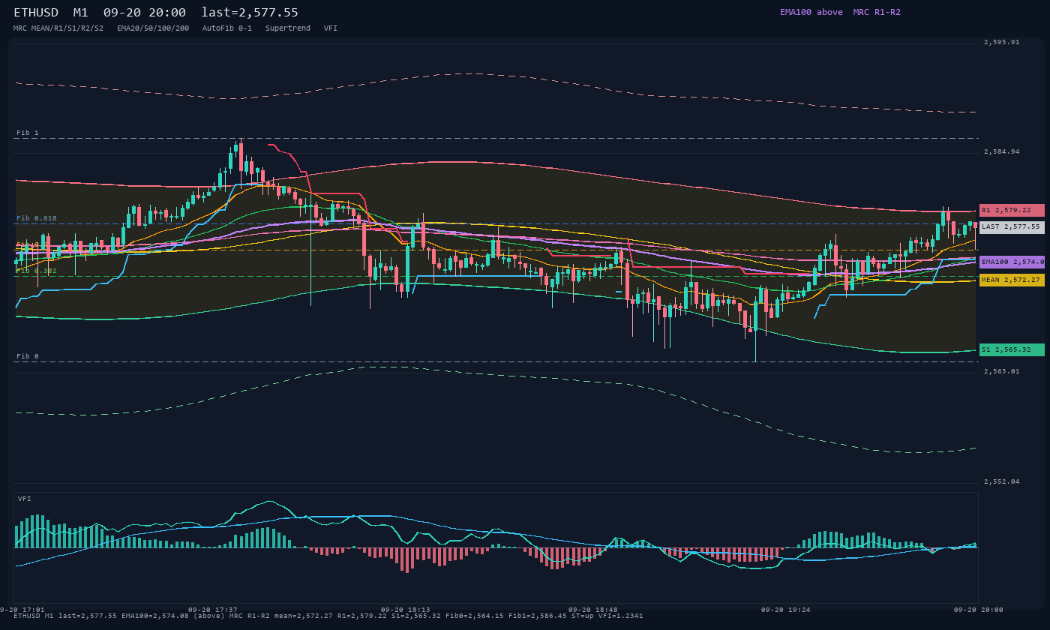Click the 09-20 18:48 time label
1050x630 pixels.
pos(593,610)
